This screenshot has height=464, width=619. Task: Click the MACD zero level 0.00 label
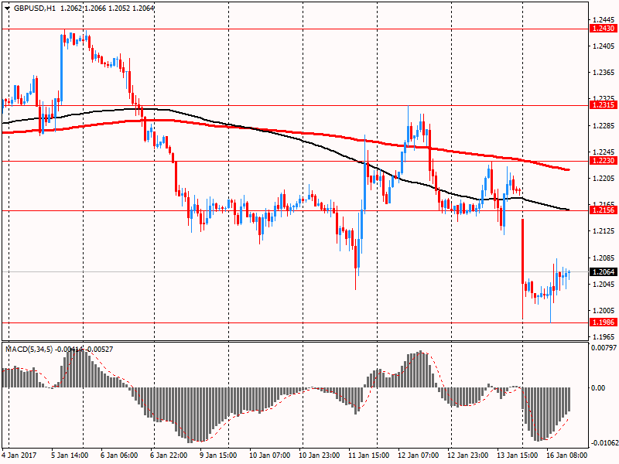pyautogui.click(x=598, y=388)
